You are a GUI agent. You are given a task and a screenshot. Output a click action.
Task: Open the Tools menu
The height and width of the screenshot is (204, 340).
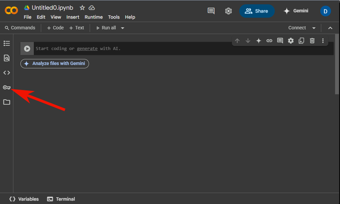click(114, 17)
